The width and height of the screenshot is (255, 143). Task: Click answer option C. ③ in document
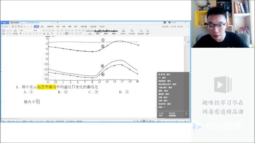pos(93,92)
